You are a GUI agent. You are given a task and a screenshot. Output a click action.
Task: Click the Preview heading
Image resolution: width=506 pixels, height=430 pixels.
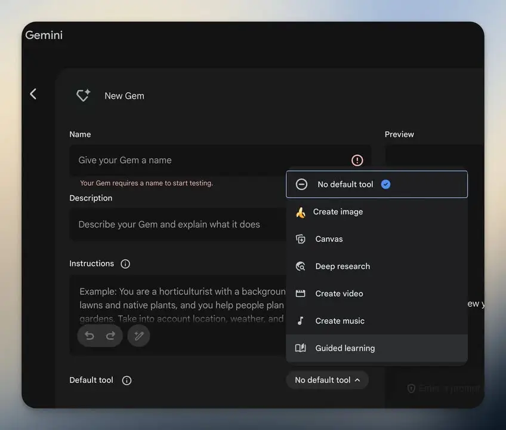(x=399, y=134)
